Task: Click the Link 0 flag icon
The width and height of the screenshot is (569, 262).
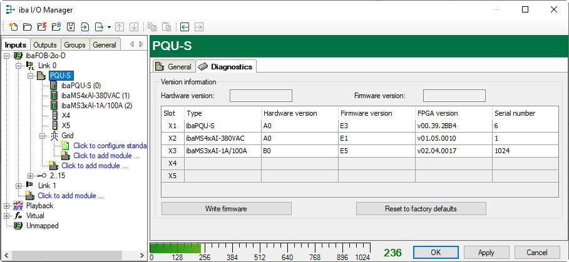Action: tap(31, 66)
